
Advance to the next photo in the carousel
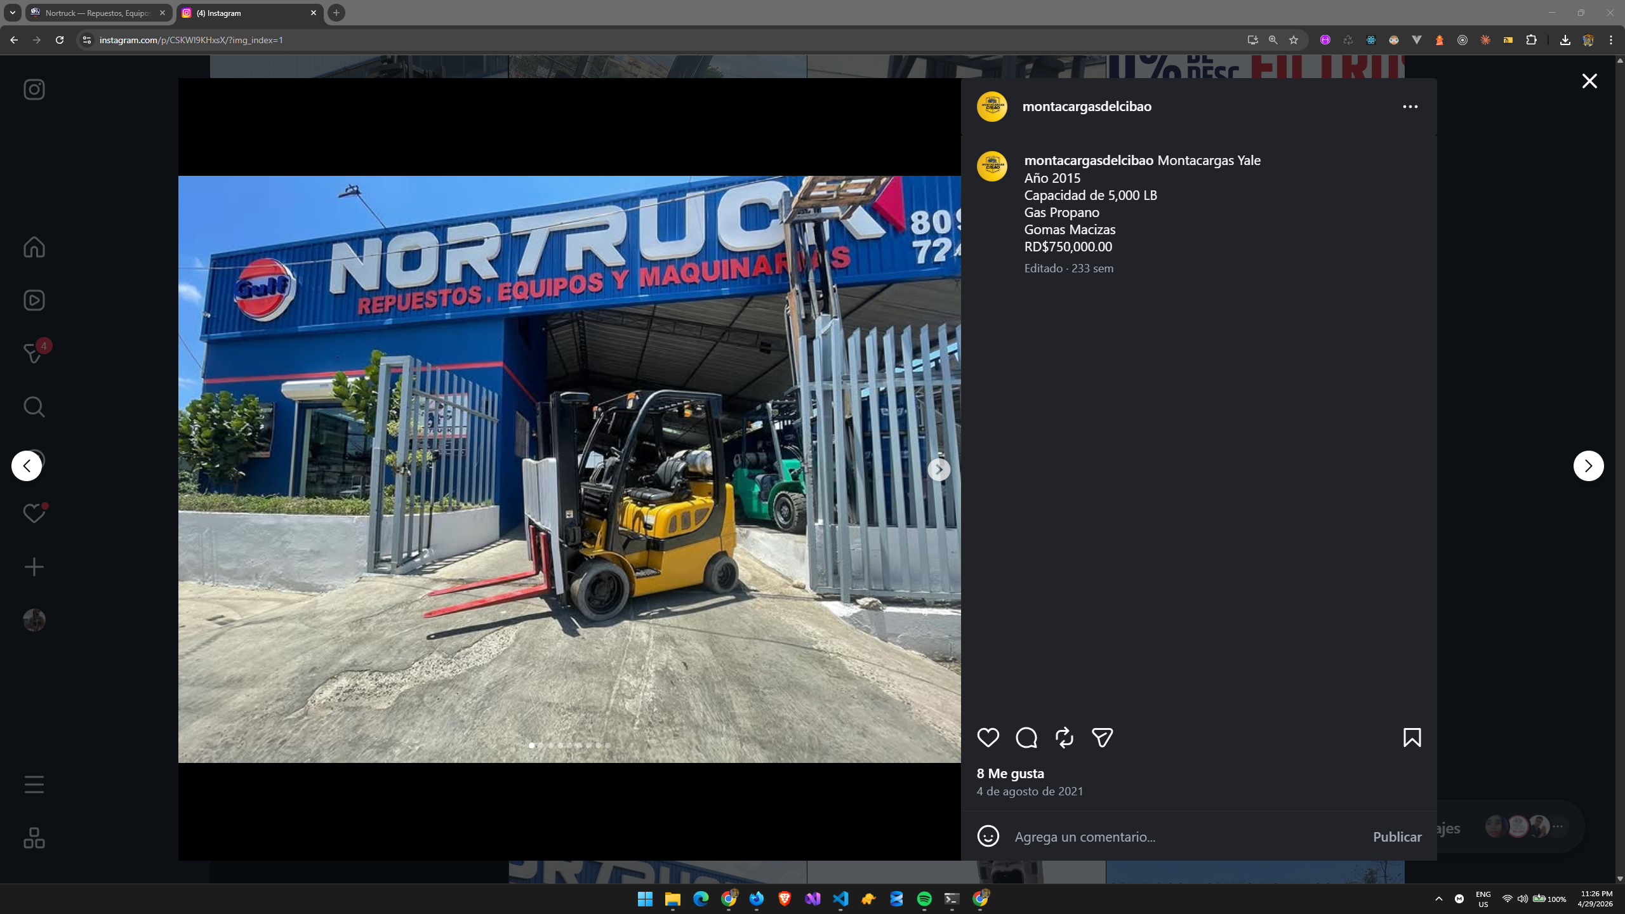[939, 470]
